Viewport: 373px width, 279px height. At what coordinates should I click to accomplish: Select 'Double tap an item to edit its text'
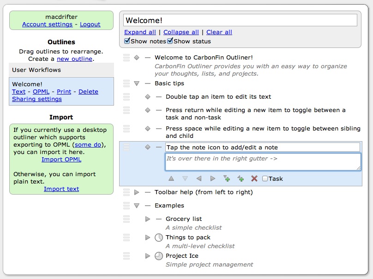click(x=218, y=96)
